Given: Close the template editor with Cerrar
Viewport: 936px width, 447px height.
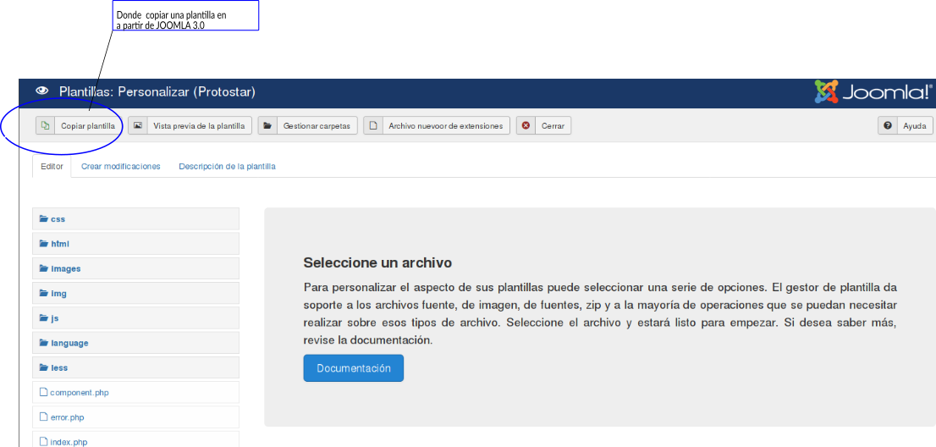Looking at the screenshot, I should point(544,126).
